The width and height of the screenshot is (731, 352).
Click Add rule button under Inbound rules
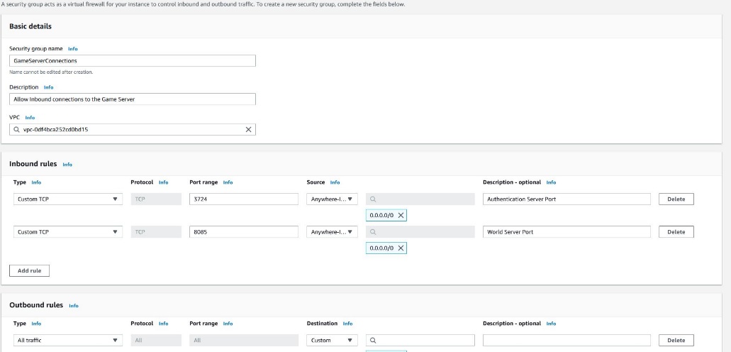(29, 270)
